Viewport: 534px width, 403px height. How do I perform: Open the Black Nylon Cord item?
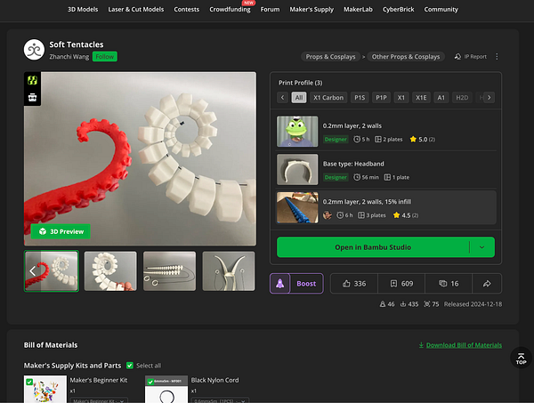point(214,380)
